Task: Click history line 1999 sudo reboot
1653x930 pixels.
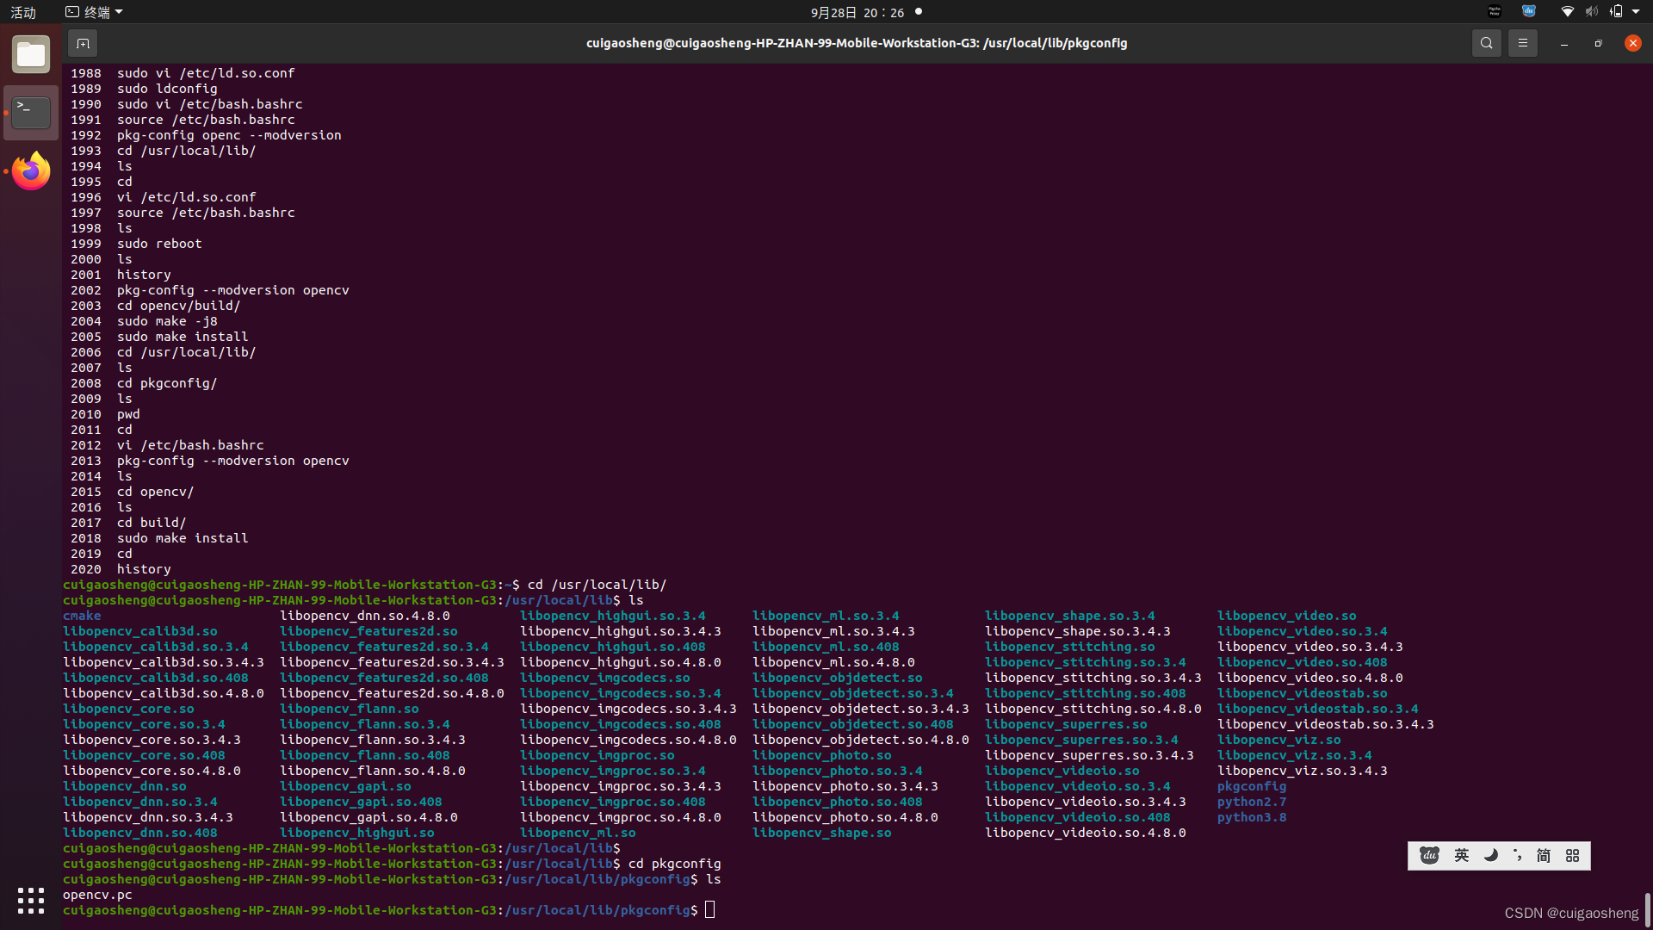Action: pos(136,244)
